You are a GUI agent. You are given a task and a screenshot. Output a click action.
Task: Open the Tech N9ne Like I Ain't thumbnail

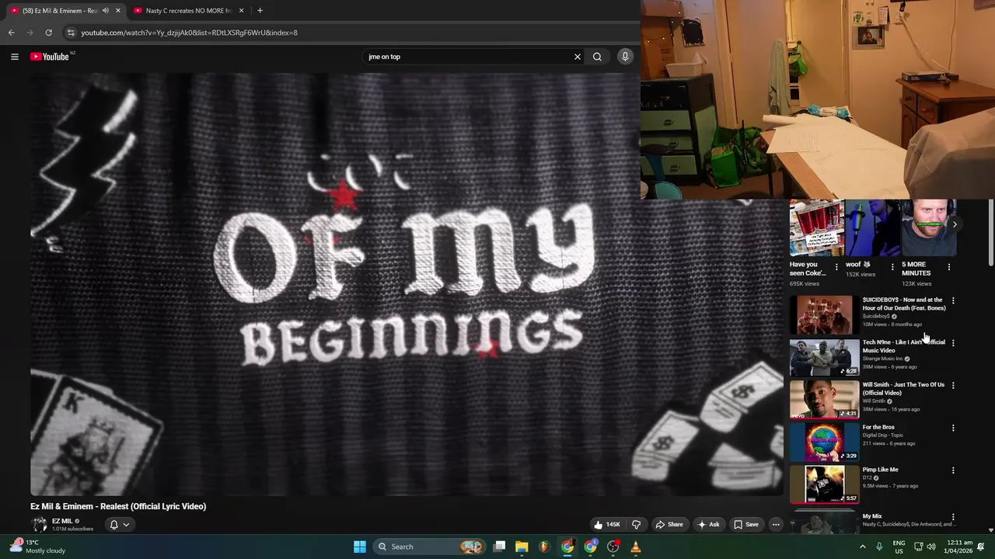pyautogui.click(x=825, y=358)
